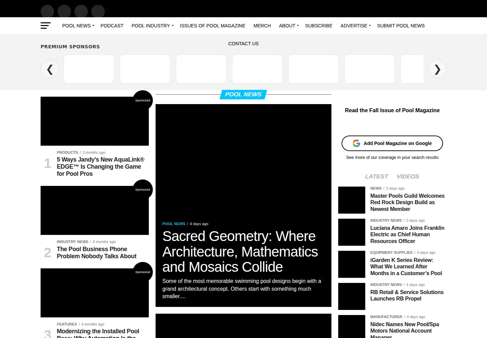Click the PRODUCTS category label
Screen dimensions: 487x338
pos(67,152)
